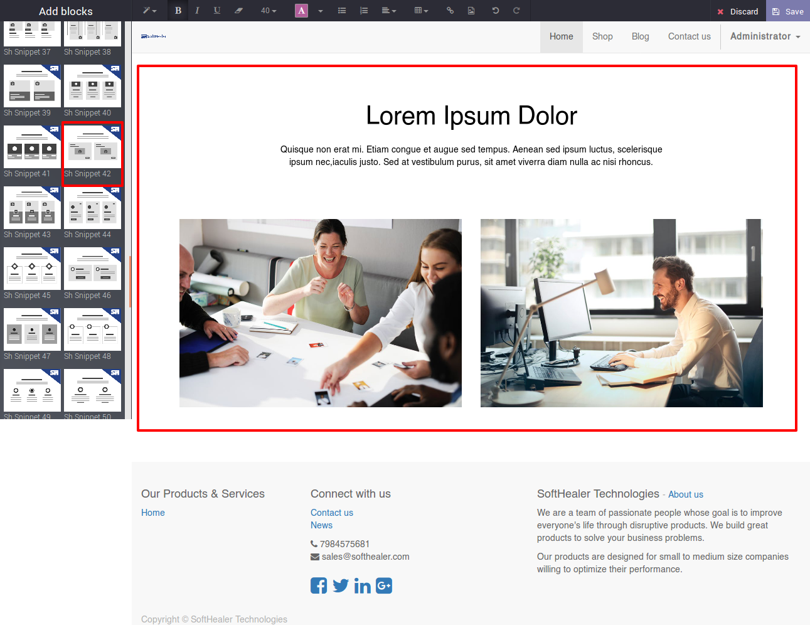The image size is (810, 625).
Task: Select Sh Snippet 37 block
Action: click(31, 39)
